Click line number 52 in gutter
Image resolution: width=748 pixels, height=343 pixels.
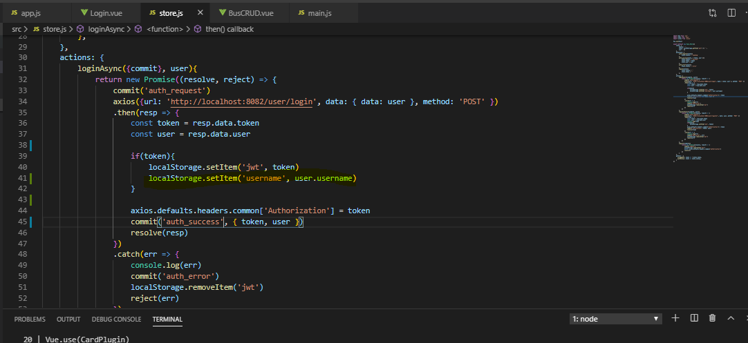point(22,299)
